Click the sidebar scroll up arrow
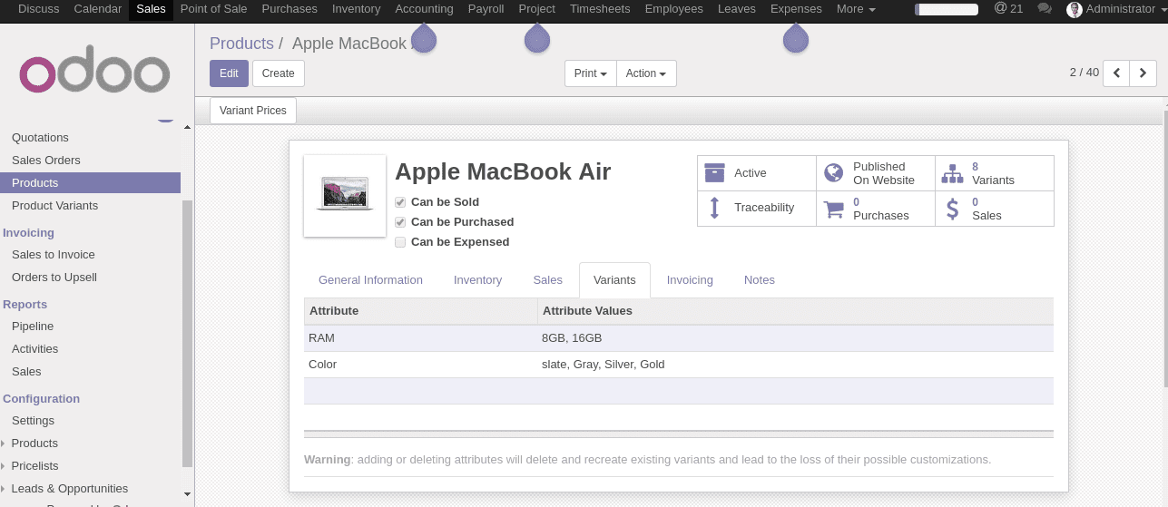 pos(187,127)
